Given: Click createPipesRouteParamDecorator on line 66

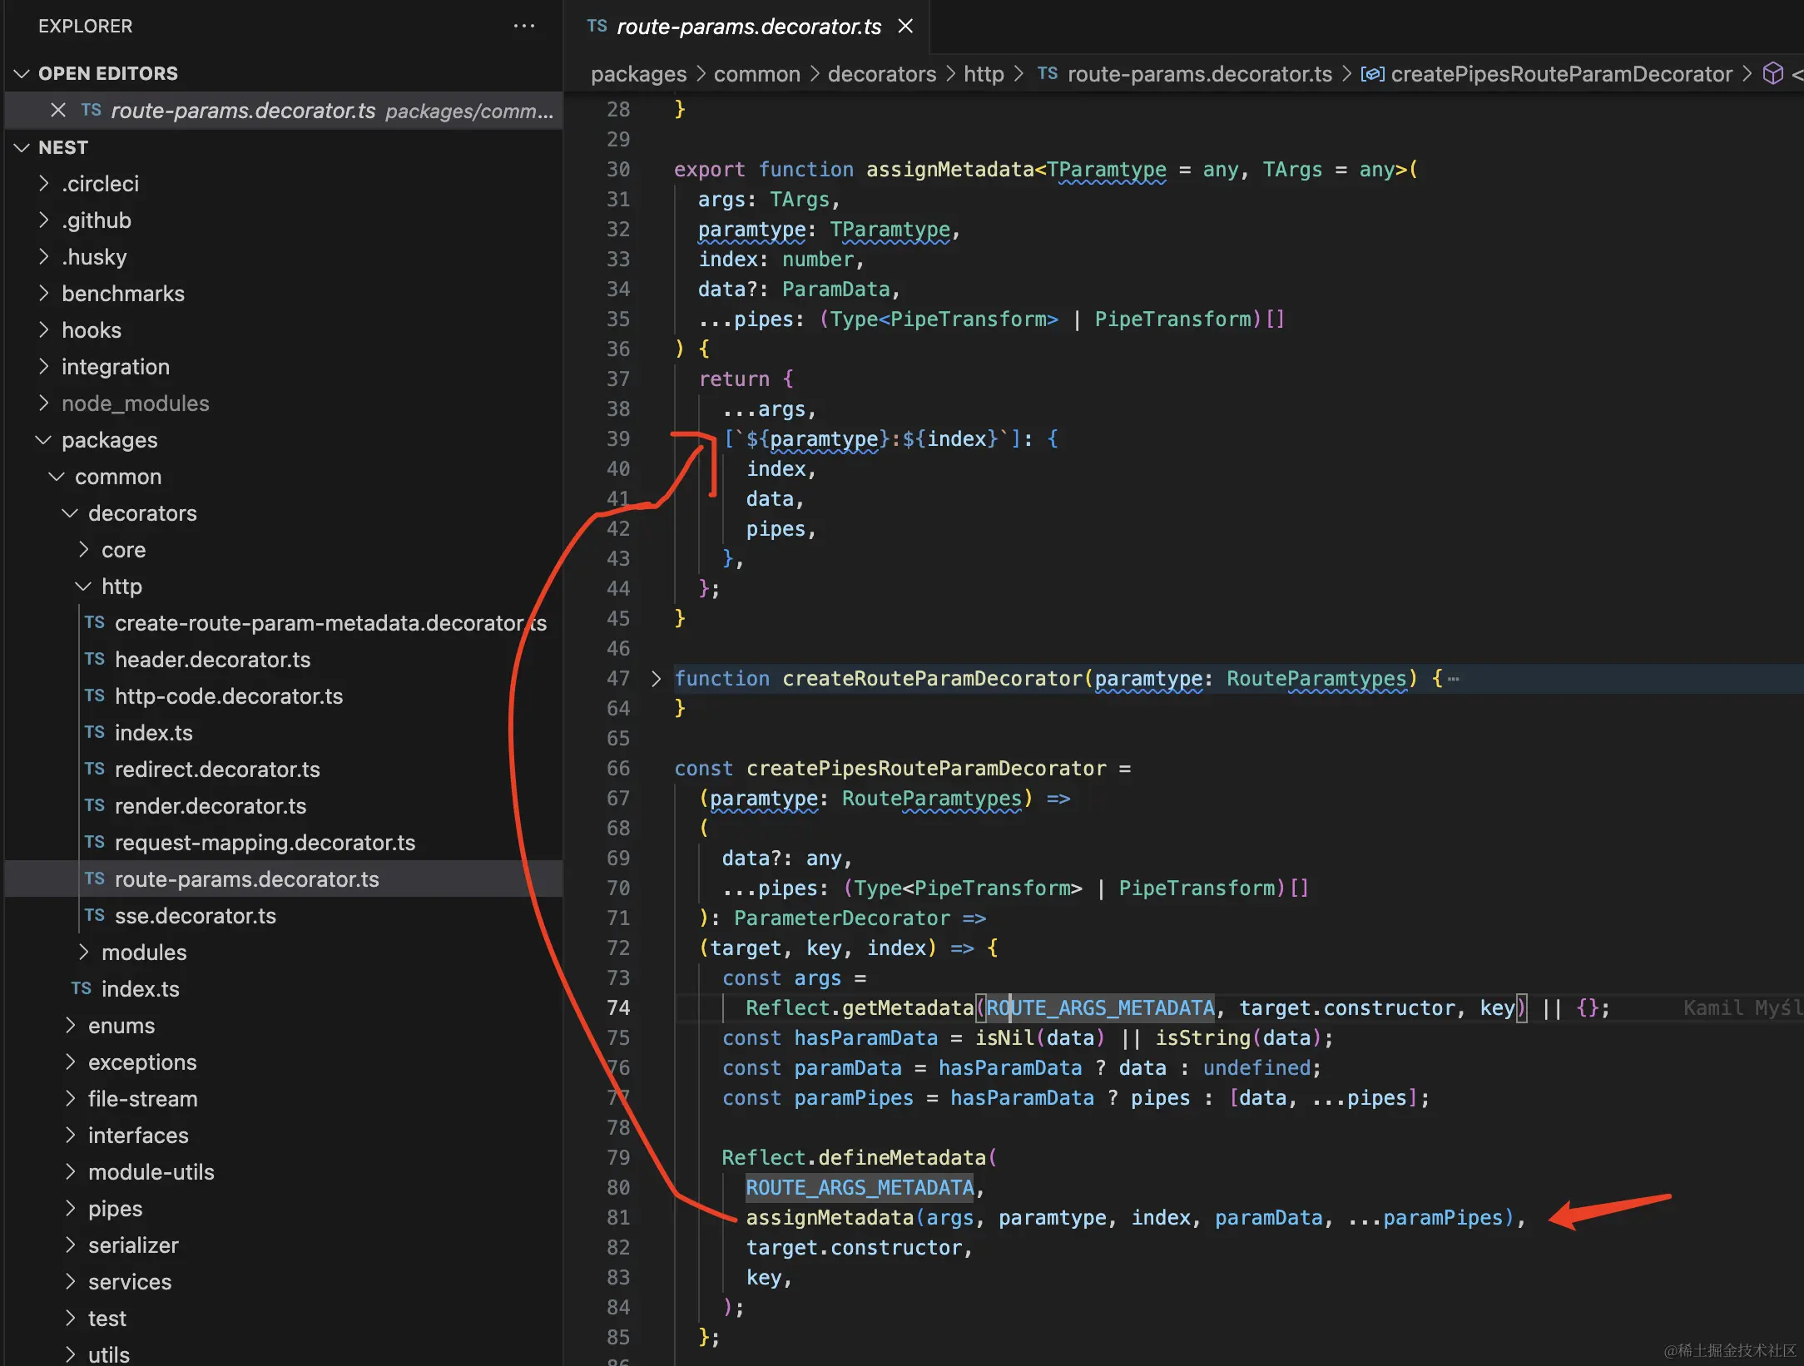Looking at the screenshot, I should pos(926,769).
